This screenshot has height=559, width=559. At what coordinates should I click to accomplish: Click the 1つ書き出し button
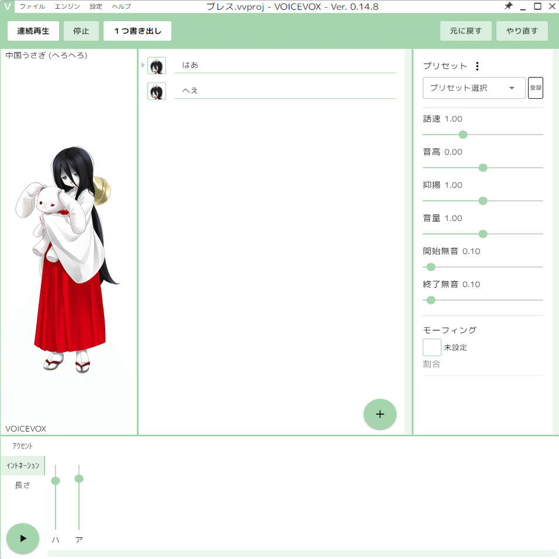(x=137, y=31)
